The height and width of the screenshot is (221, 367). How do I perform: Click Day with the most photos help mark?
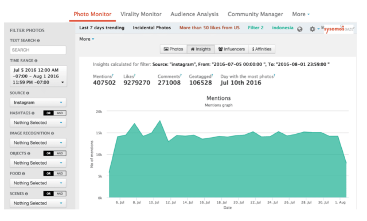coord(275,75)
